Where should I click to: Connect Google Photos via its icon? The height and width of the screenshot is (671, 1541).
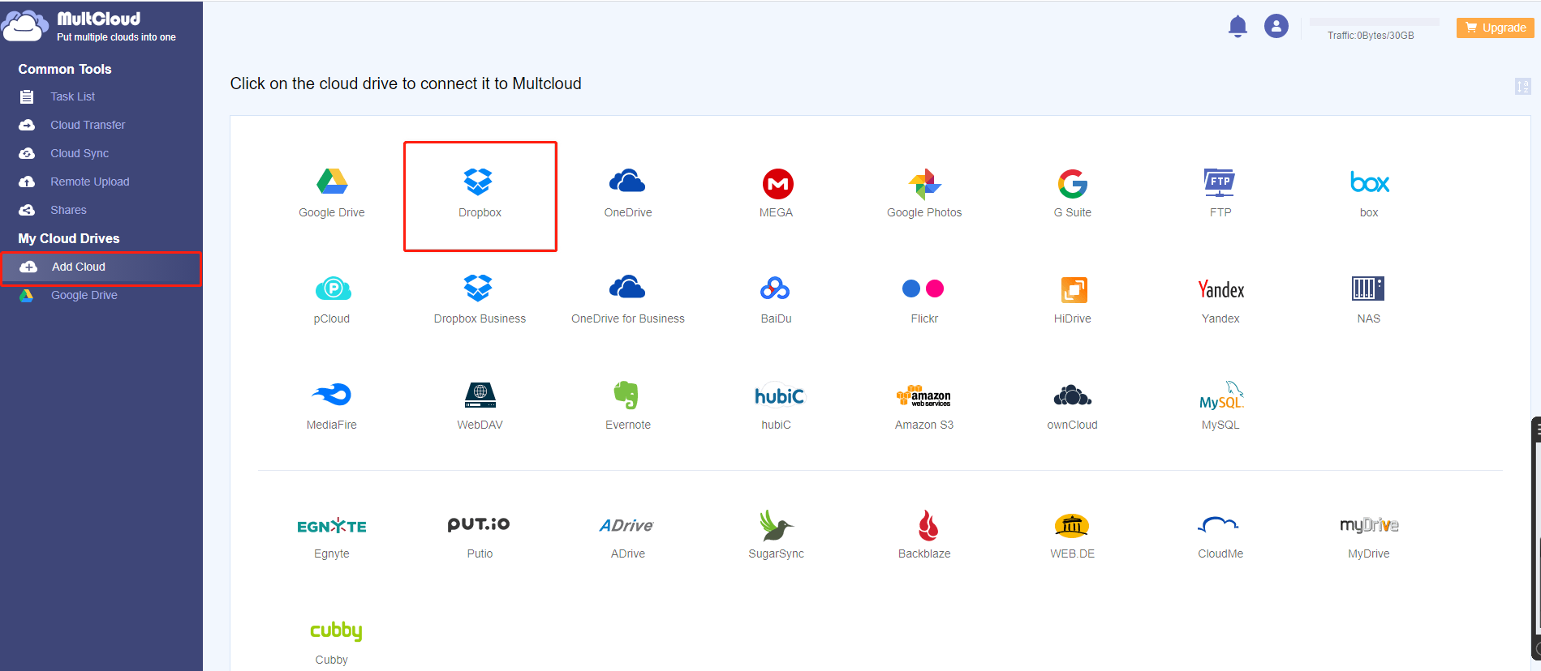coord(924,184)
